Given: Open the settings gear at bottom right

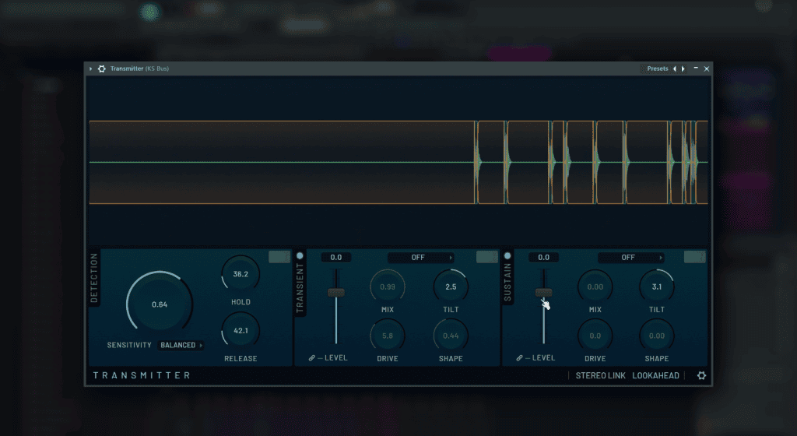Looking at the screenshot, I should coord(701,375).
